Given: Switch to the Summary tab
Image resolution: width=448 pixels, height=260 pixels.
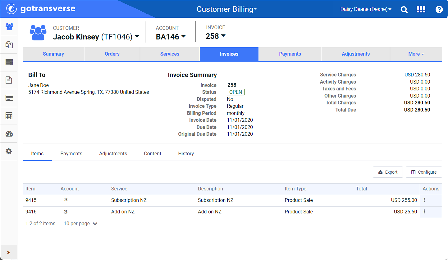Looking at the screenshot, I should 53,54.
